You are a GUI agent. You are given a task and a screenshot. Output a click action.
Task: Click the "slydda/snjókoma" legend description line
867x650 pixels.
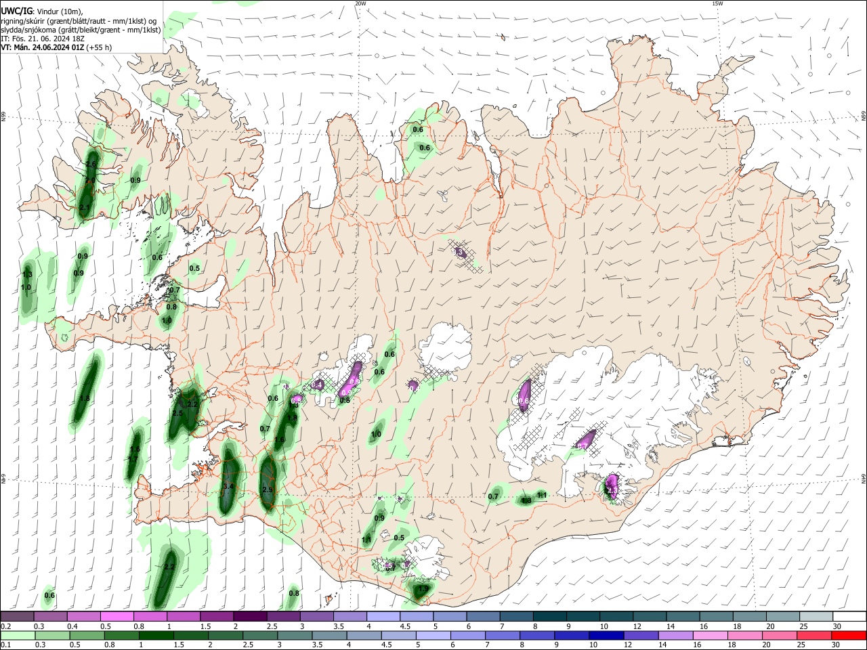(x=81, y=30)
